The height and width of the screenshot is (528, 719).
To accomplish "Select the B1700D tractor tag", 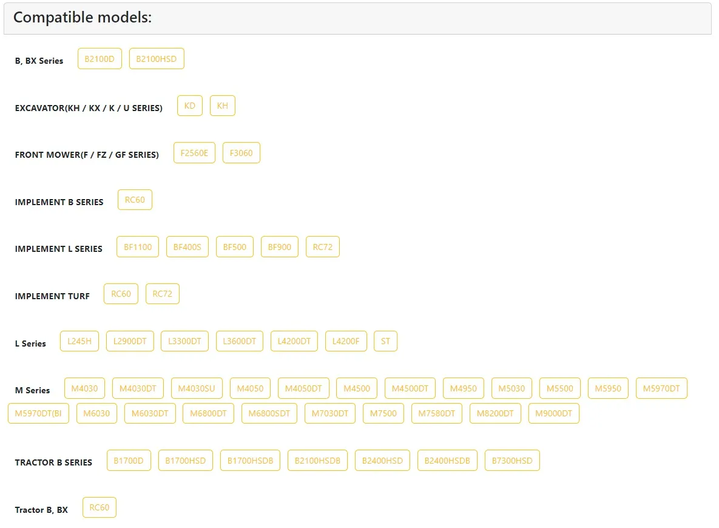I will point(129,460).
